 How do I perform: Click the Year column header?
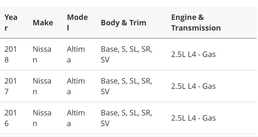point(11,23)
